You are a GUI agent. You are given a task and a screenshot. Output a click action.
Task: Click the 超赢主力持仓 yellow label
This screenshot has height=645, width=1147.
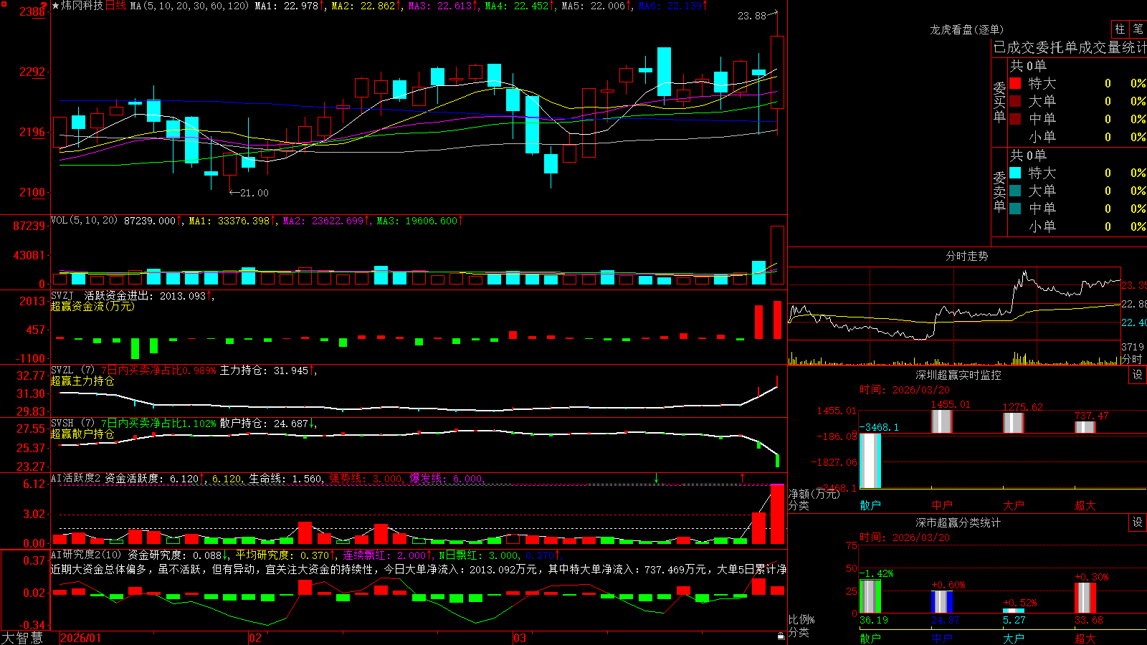click(x=82, y=381)
